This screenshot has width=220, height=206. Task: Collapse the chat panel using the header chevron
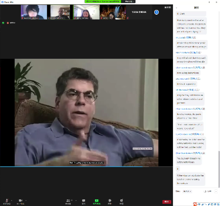[x=177, y=7]
